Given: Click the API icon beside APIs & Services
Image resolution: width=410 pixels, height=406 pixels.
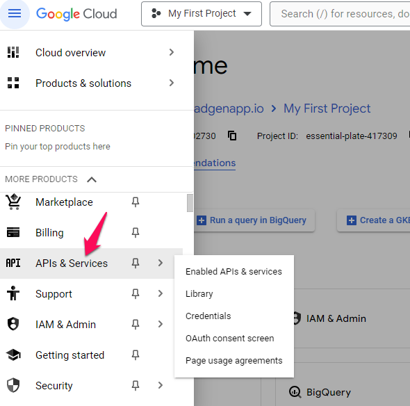Looking at the screenshot, I should point(13,263).
